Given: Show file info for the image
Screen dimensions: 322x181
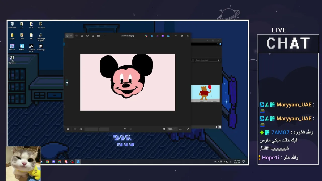Looking at the screenshot, I should click(80, 129).
